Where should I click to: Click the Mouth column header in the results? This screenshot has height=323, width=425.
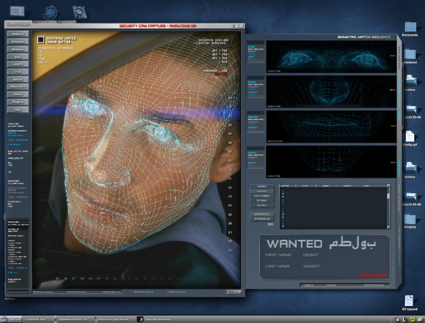pos(347,186)
